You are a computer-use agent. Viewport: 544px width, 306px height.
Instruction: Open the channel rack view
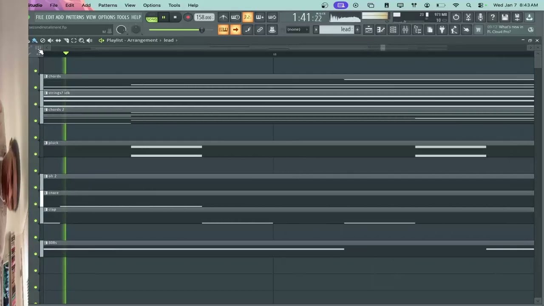click(x=393, y=30)
